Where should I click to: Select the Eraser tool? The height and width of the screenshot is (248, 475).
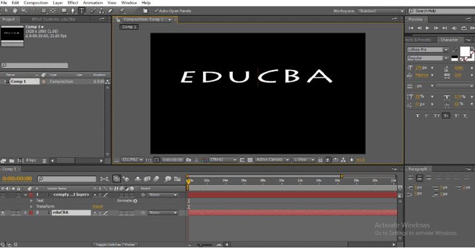pos(110,11)
